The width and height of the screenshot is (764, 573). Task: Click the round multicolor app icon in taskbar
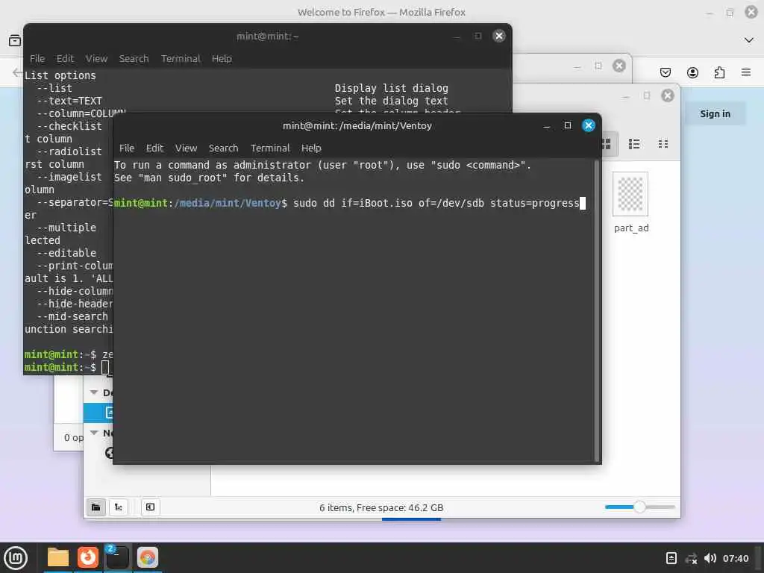(x=147, y=557)
